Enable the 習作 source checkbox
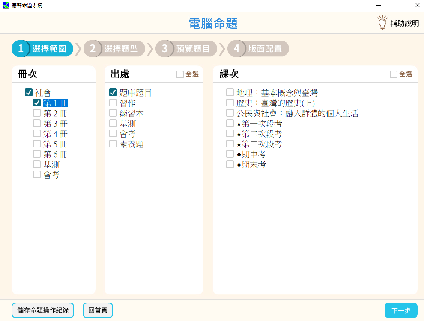Viewport: 424px width, 321px height. [113, 103]
